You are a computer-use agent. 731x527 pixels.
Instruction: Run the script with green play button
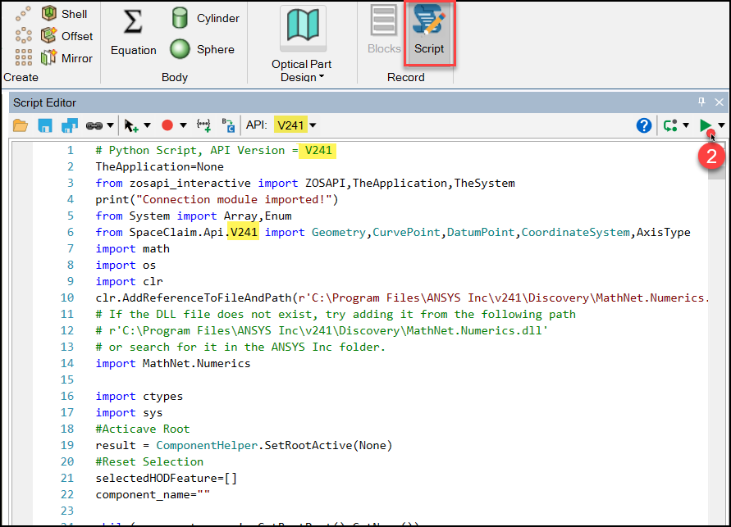[x=706, y=125]
